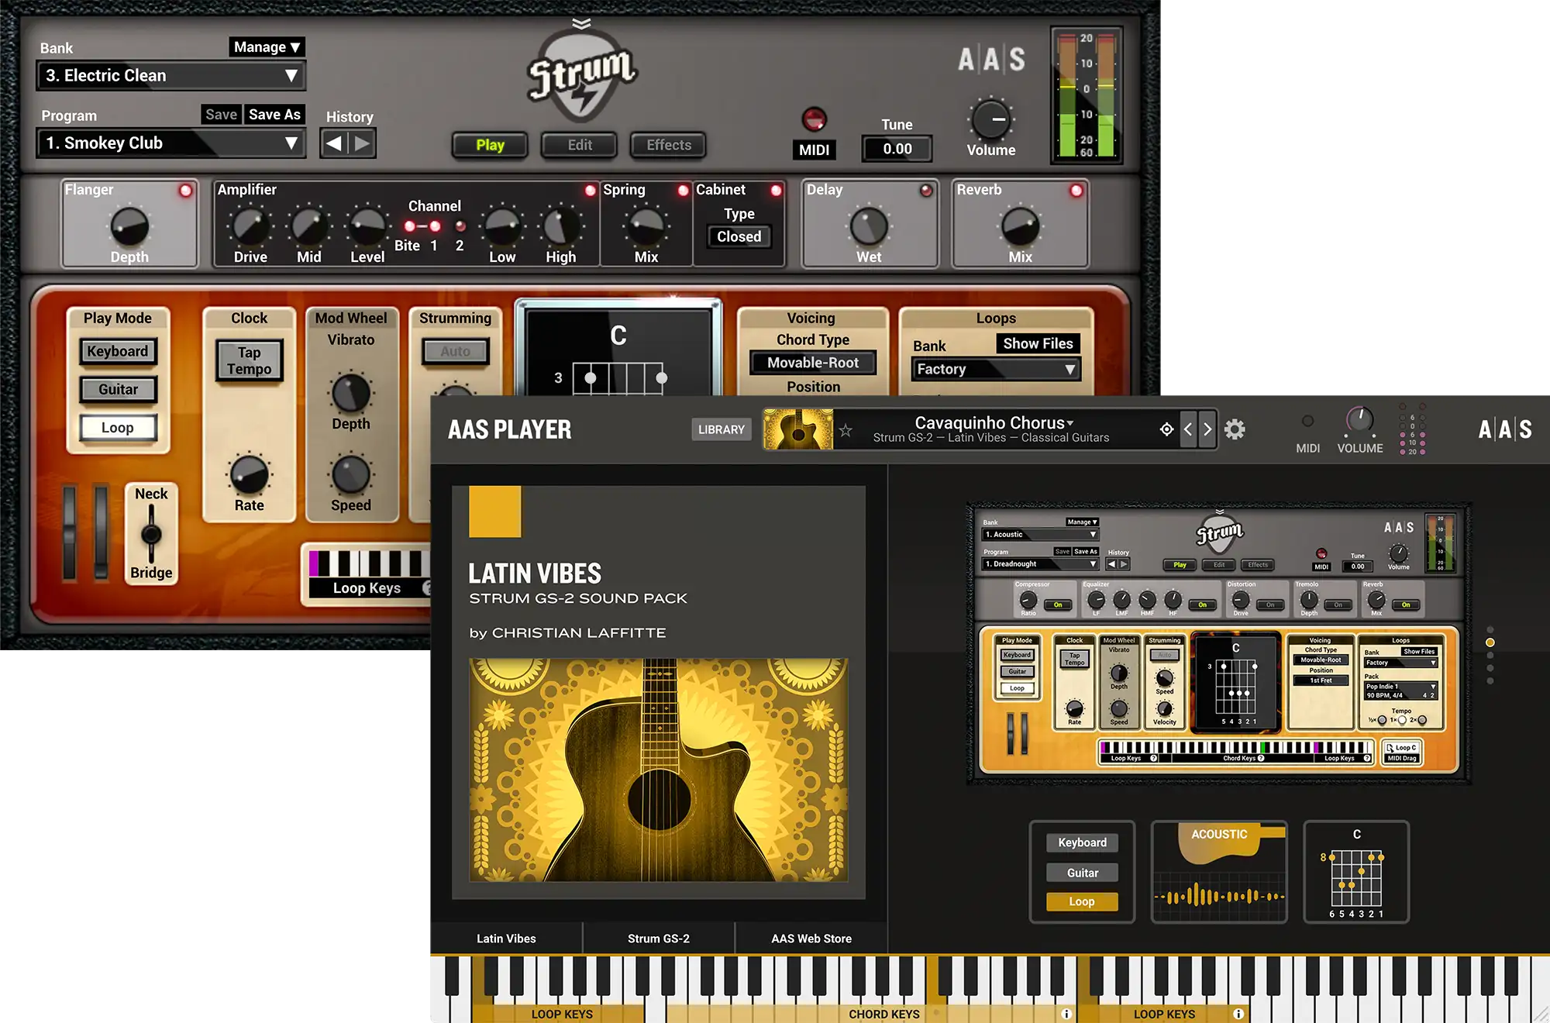Click Chord Keys info icon on keyboard
Viewport: 1550px width, 1023px height.
[x=1066, y=1014]
